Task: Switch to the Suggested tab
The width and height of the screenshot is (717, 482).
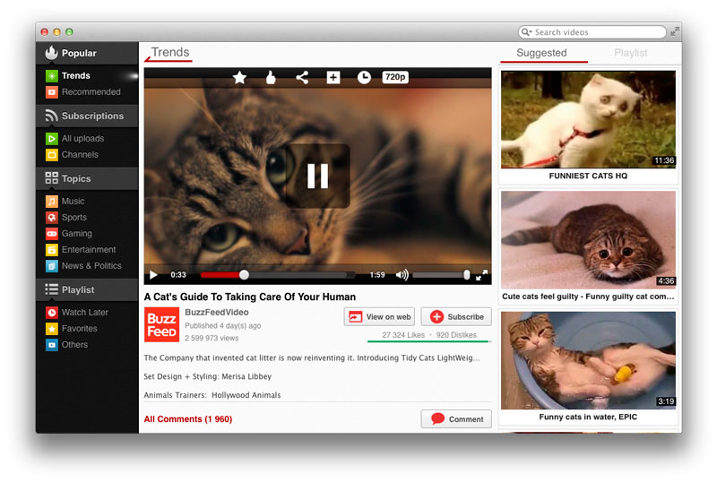Action: coord(541,53)
